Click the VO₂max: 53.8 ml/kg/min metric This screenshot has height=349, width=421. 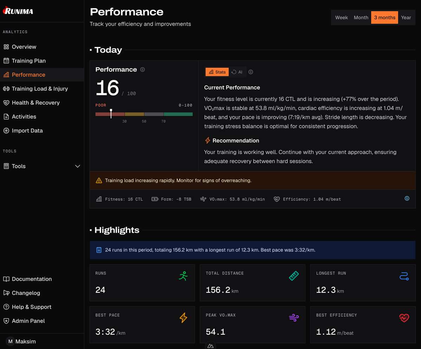click(x=233, y=199)
